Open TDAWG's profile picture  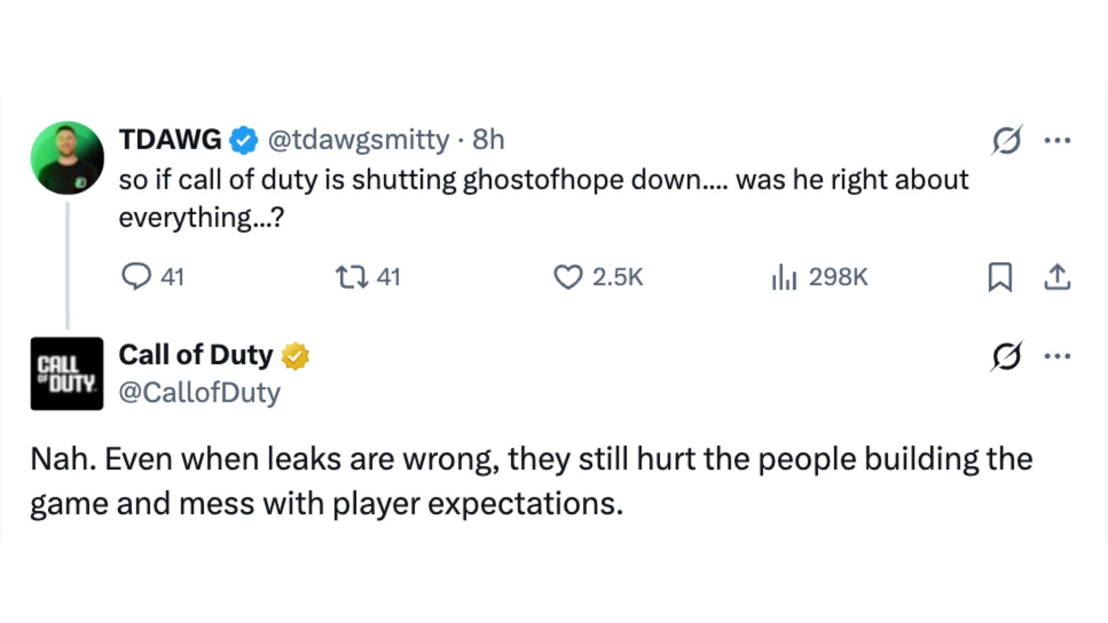68,157
